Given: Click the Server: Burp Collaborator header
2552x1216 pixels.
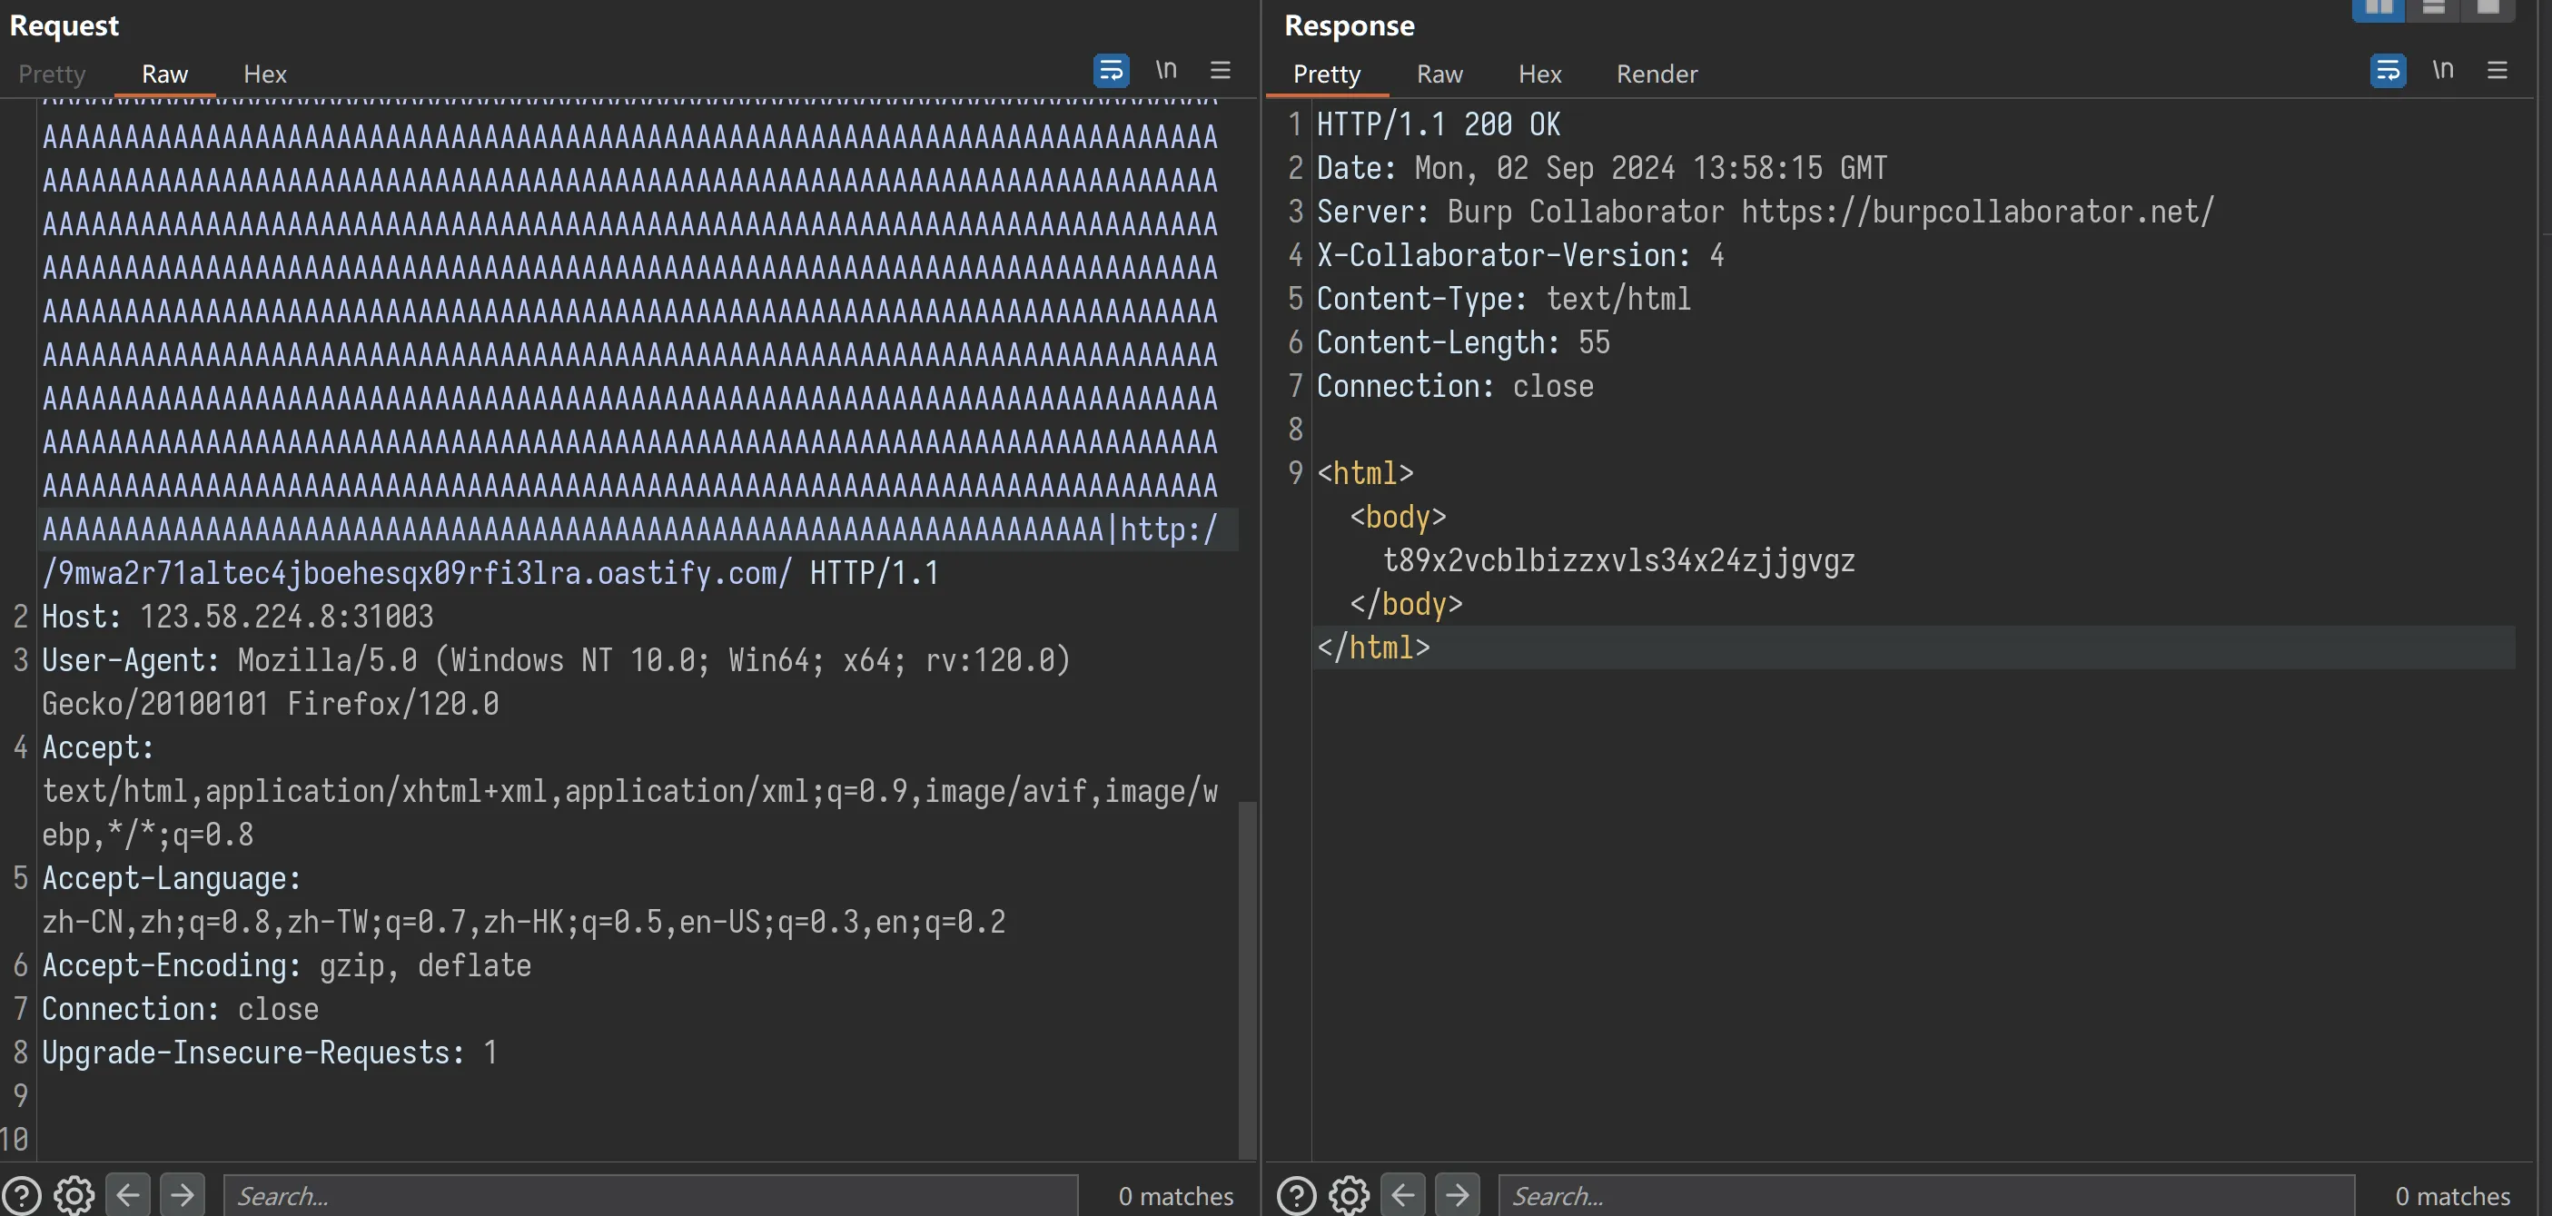Looking at the screenshot, I should tap(1765, 211).
